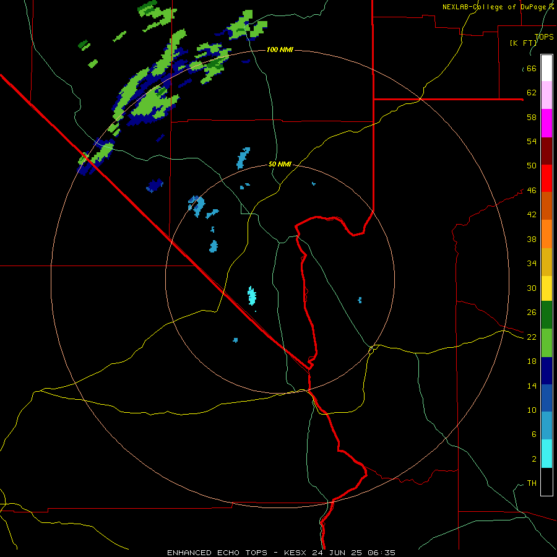Click the 'TH' legend label

(x=532, y=483)
